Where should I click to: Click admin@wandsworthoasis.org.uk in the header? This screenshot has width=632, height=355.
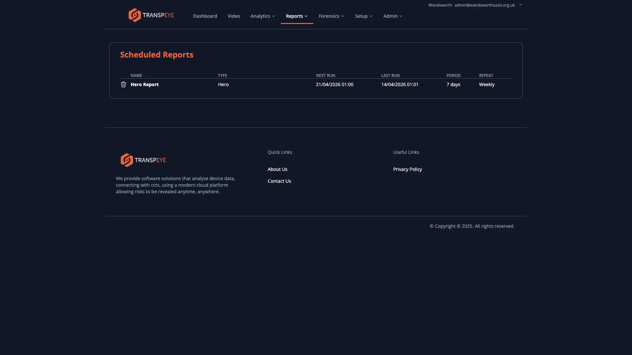click(x=484, y=5)
